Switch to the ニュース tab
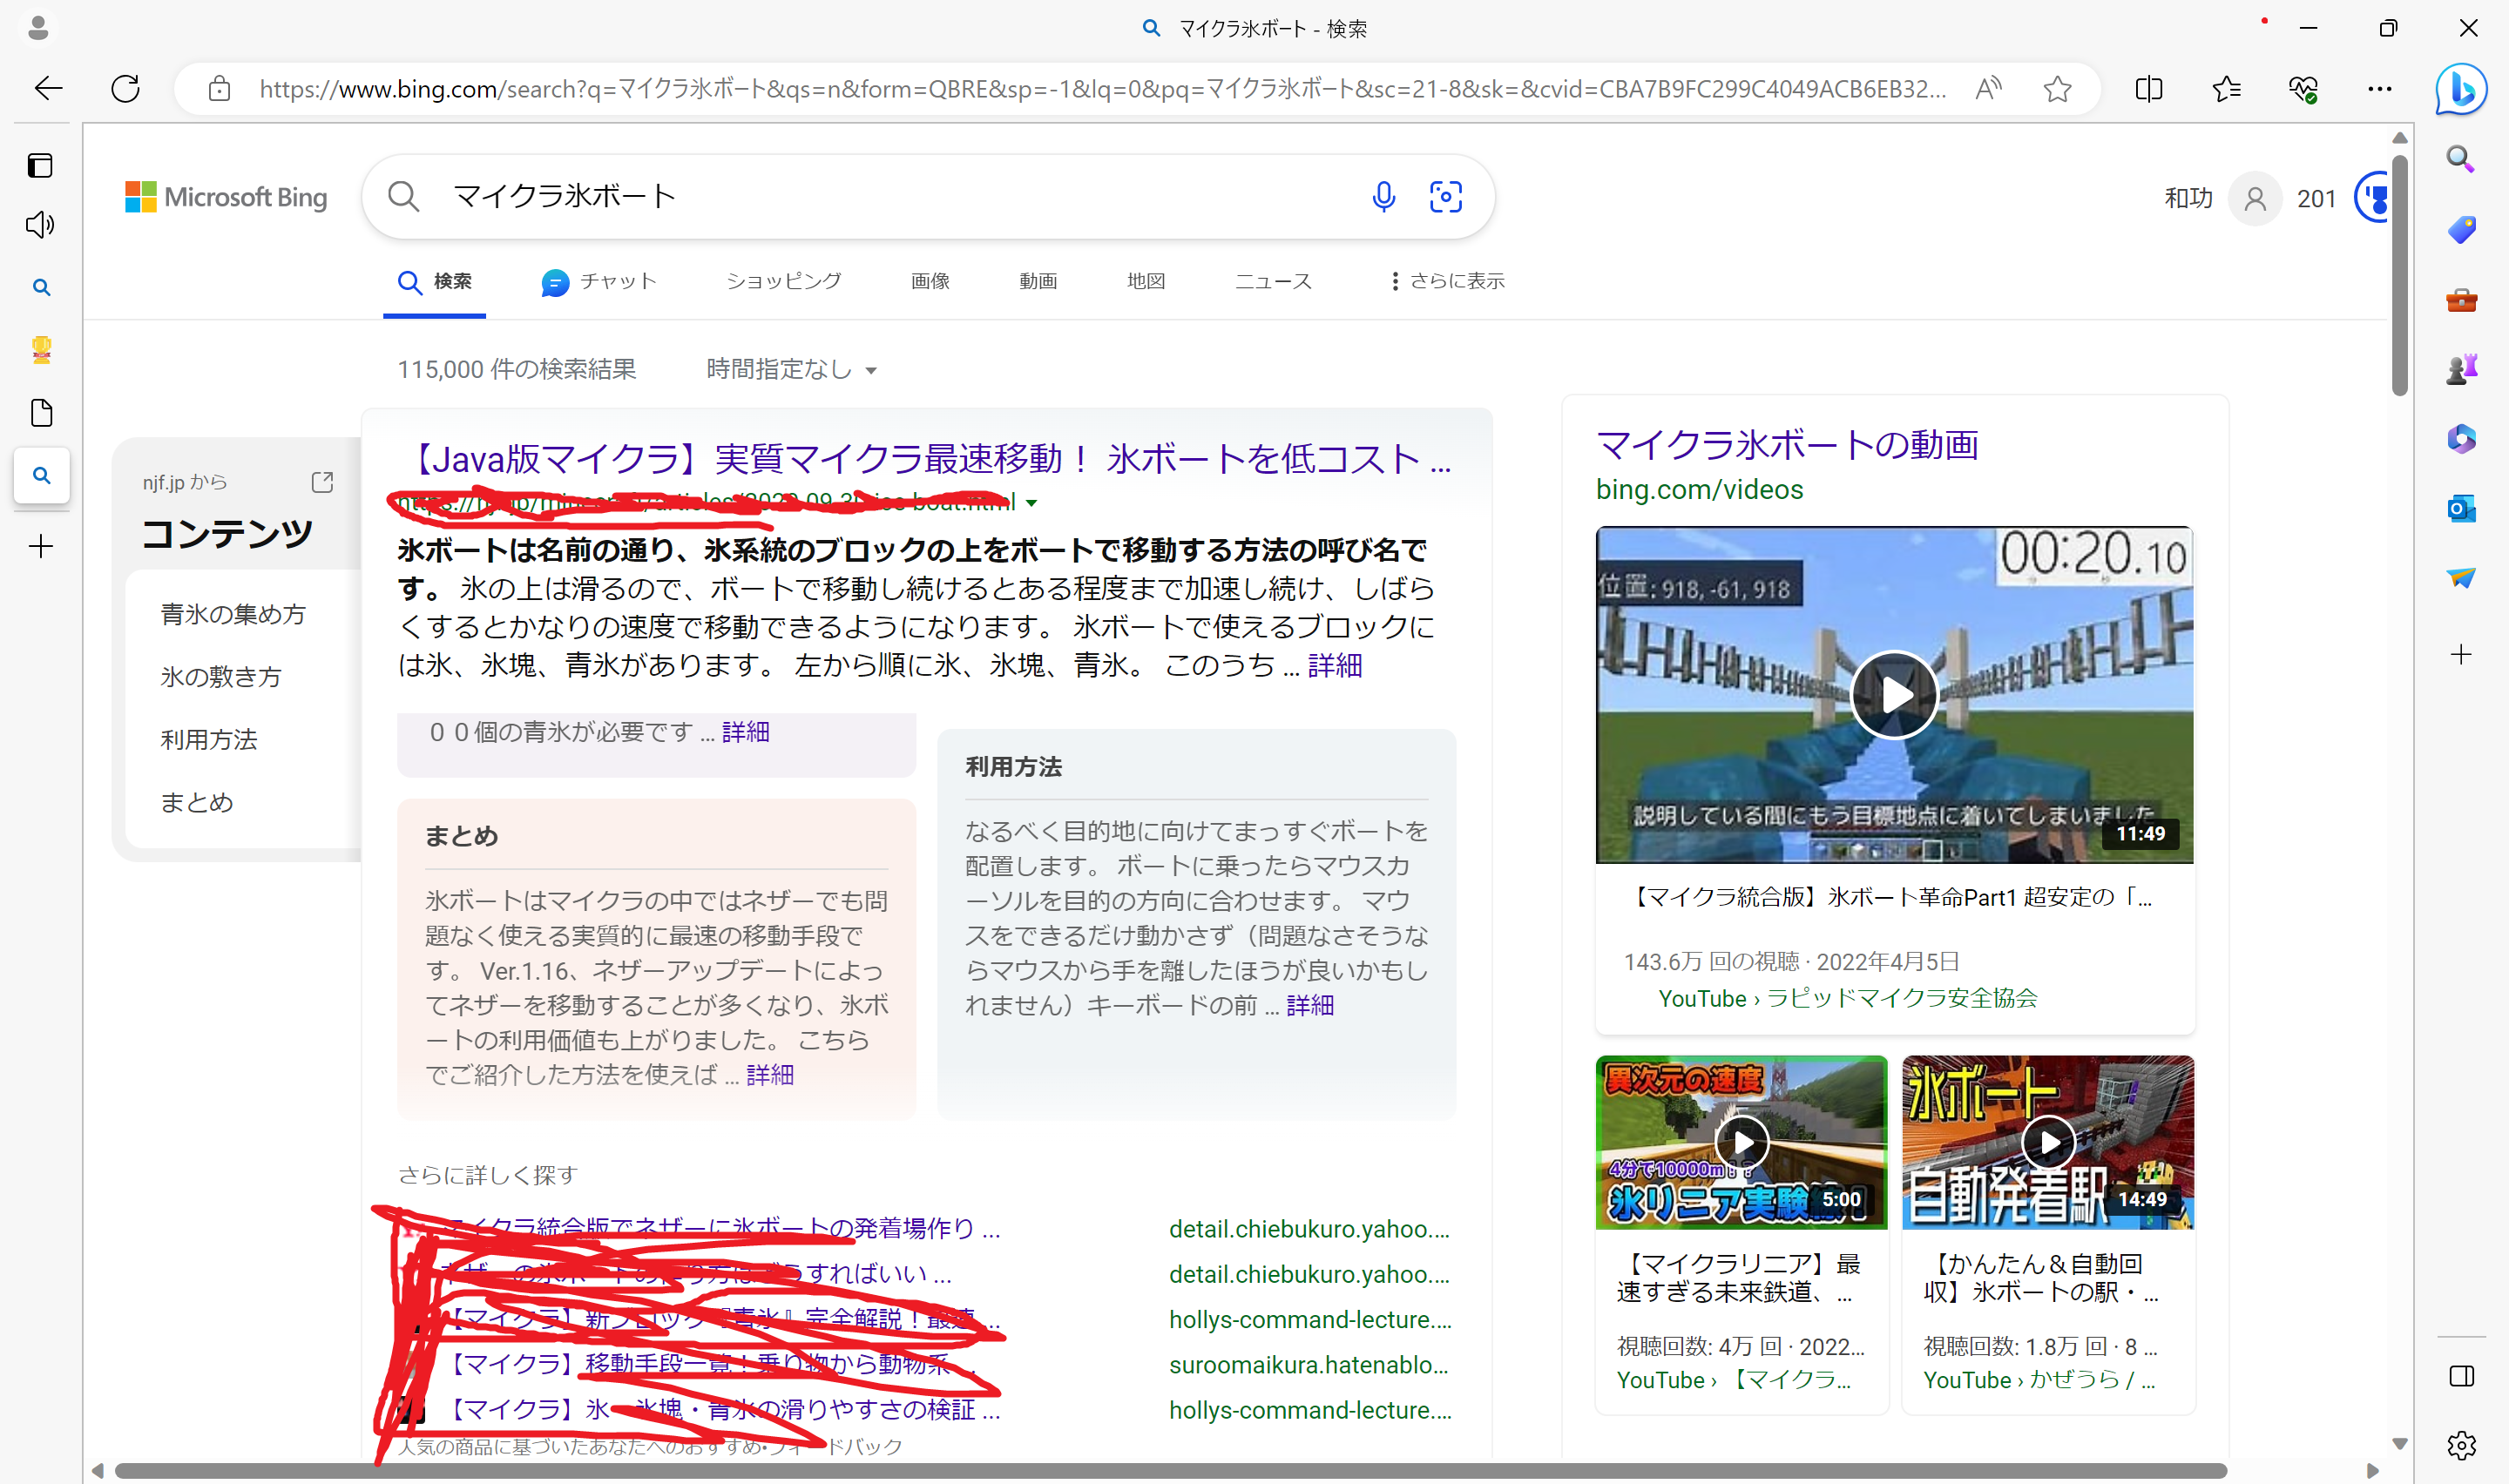The height and width of the screenshot is (1484, 2509). (1272, 281)
